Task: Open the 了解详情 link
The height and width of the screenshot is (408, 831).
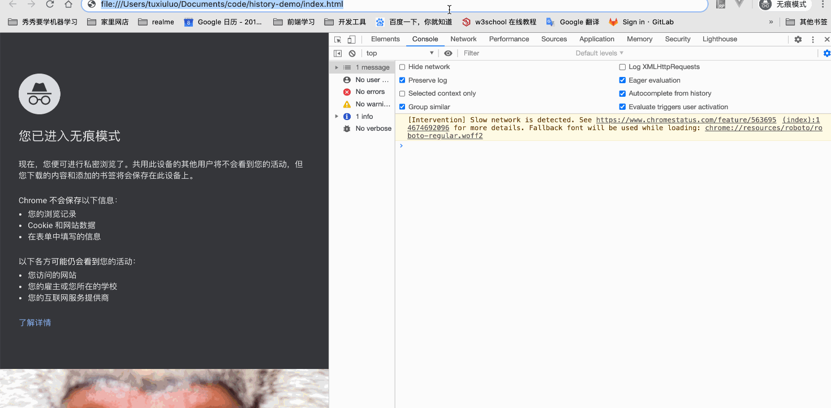Action: pyautogui.click(x=35, y=322)
